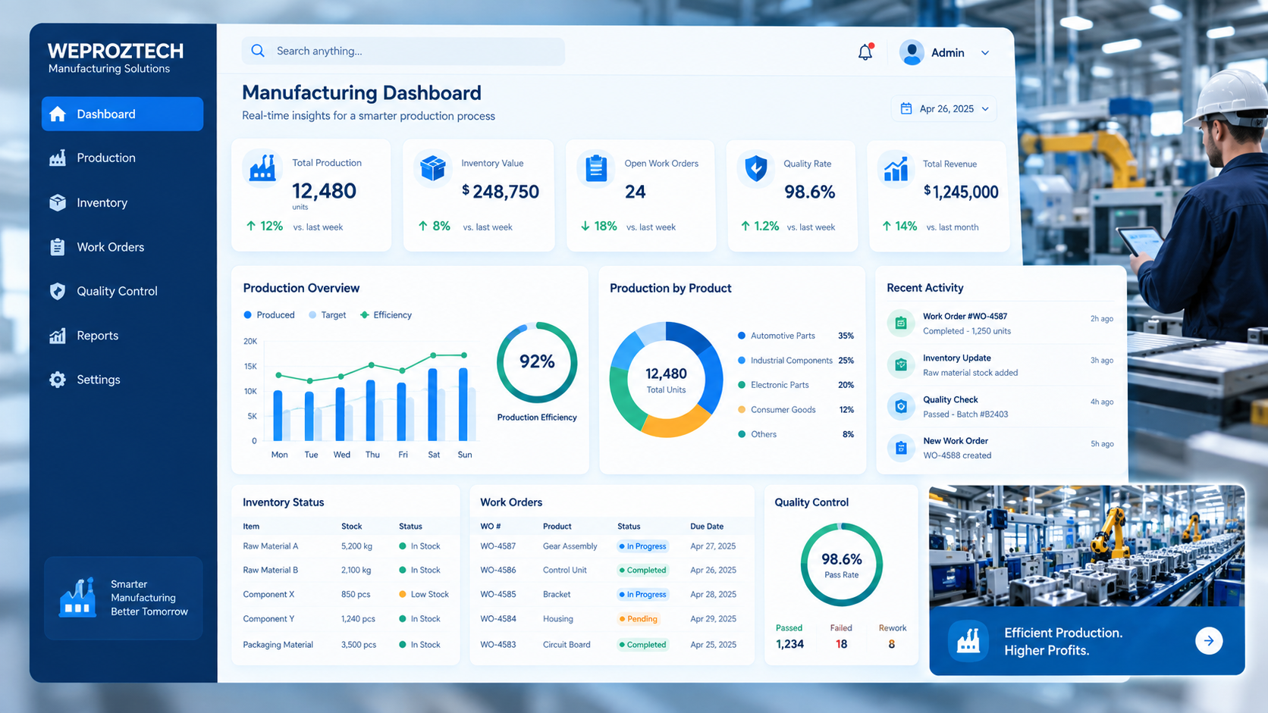This screenshot has height=713, width=1268.
Task: Click the In Progress status for WO-4587
Action: (x=642, y=546)
